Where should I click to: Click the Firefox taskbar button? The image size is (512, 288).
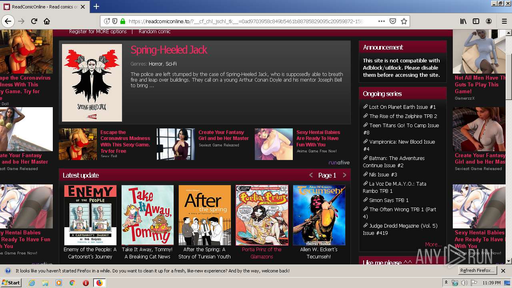tap(99, 283)
